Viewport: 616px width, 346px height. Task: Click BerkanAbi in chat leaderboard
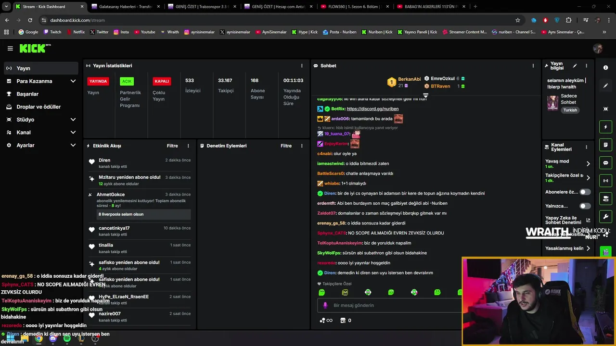pyautogui.click(x=409, y=79)
